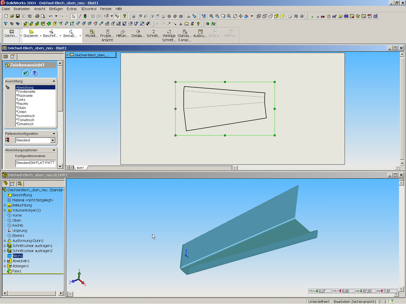Click the Rotate View tool icon
The width and height of the screenshot is (406, 304).
[235, 16]
